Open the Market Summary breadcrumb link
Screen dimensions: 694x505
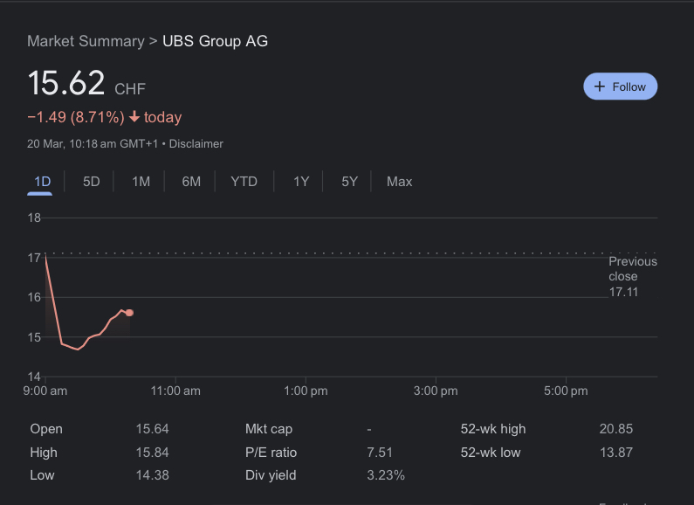[86, 41]
